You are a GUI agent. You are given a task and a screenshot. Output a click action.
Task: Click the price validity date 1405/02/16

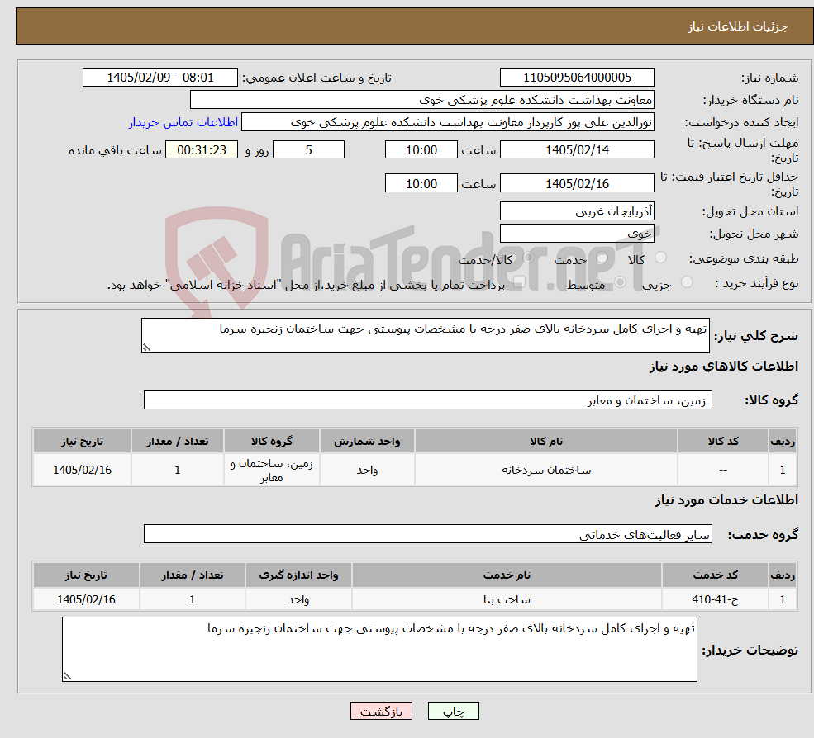[577, 183]
